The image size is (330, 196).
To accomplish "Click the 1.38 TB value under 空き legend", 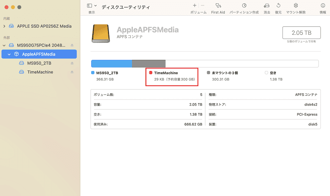I will (x=276, y=79).
